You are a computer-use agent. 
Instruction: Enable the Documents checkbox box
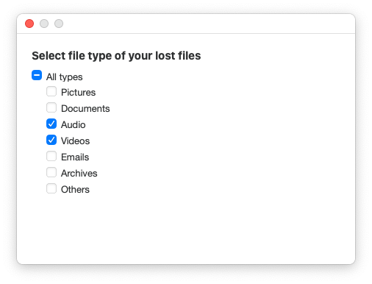[51, 107]
